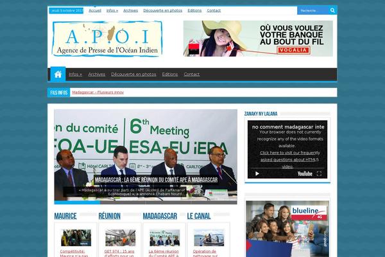This screenshot has width=385, height=257.
Task: Open Archives in dark navigation bar
Action: (x=96, y=74)
